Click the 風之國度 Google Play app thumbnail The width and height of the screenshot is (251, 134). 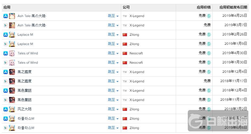(x=12, y=81)
